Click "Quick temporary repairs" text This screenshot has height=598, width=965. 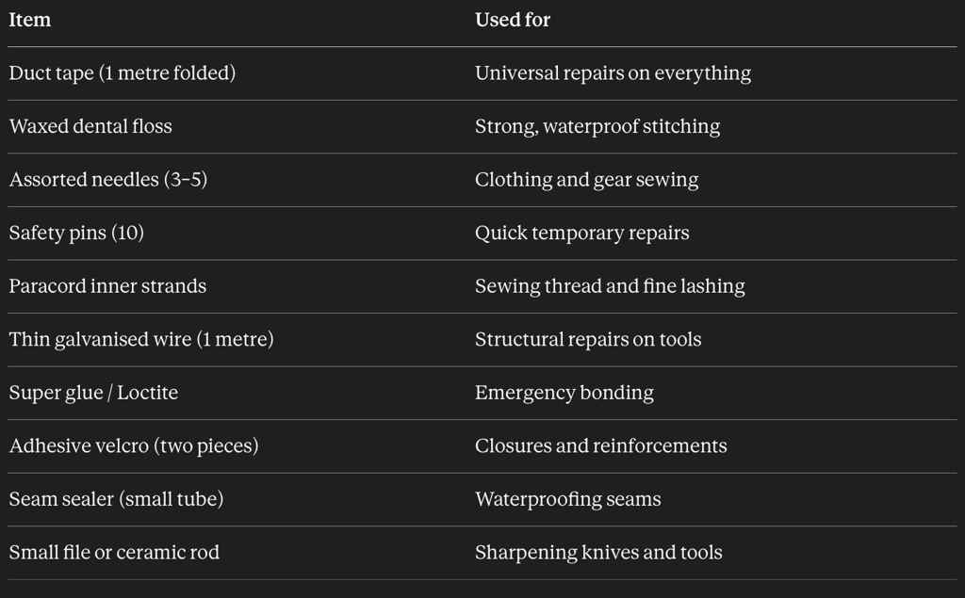click(x=581, y=233)
